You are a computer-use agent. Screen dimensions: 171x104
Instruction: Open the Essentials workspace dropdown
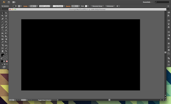click(x=148, y=2)
